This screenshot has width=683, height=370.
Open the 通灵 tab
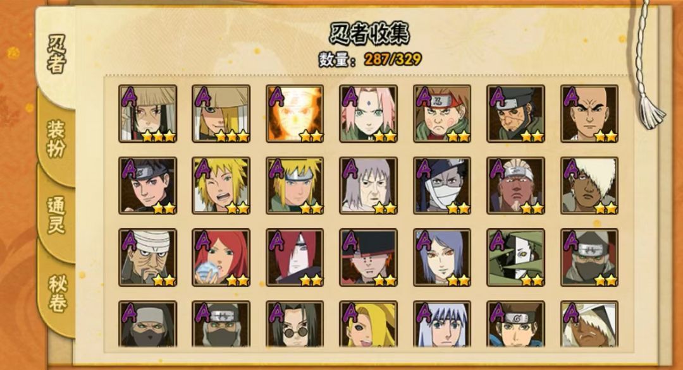click(x=56, y=215)
